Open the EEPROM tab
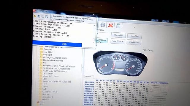This screenshot has width=190, height=106. [x=89, y=77]
